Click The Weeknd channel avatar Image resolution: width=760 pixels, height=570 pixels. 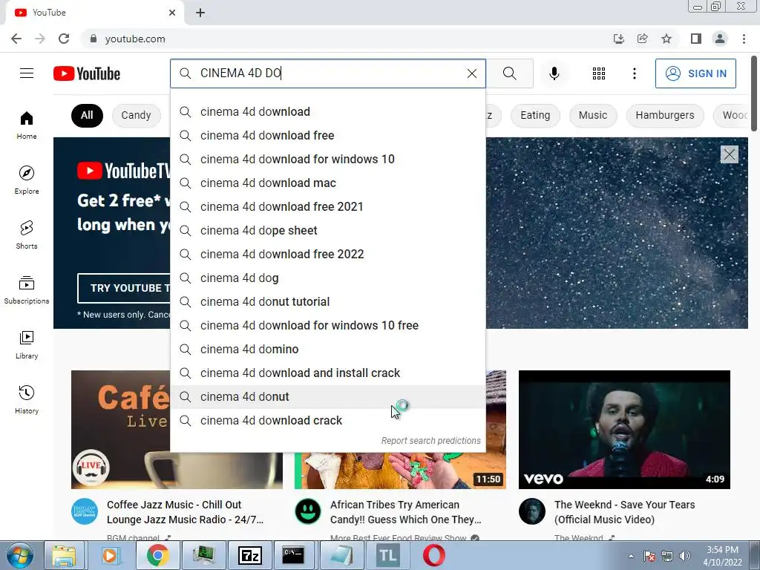531,511
